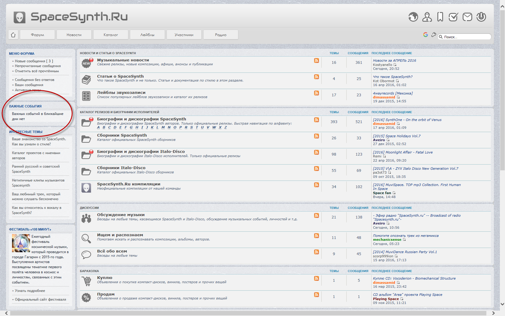
Task: Click the bookmark icon in the header
Action: (440, 17)
